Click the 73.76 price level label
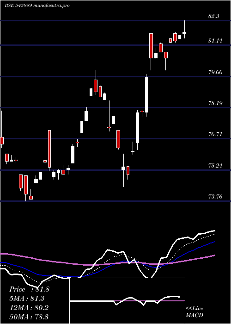Image resolution: width=231 pixels, height=324 pixels. [215, 196]
